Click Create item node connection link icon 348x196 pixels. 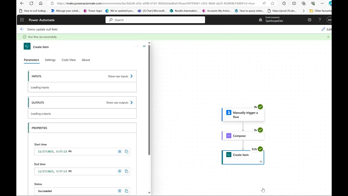click(261, 162)
